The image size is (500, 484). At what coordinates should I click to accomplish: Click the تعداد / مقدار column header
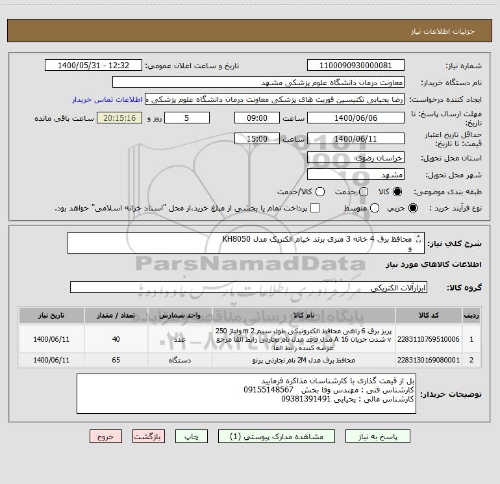pos(116,316)
